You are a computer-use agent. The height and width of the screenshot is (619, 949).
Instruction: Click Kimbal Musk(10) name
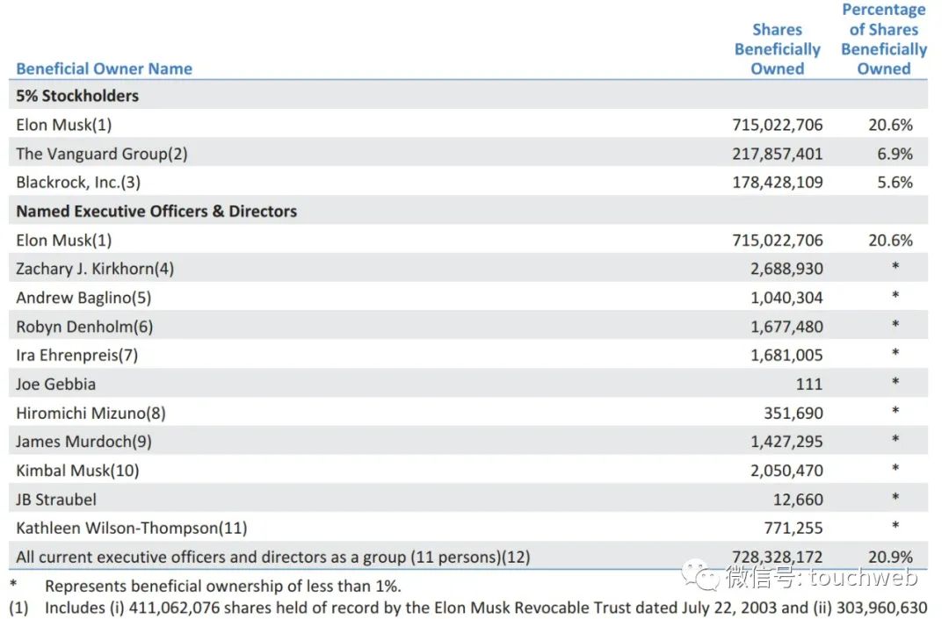(x=77, y=471)
